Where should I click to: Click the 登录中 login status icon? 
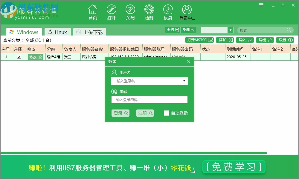point(187,12)
